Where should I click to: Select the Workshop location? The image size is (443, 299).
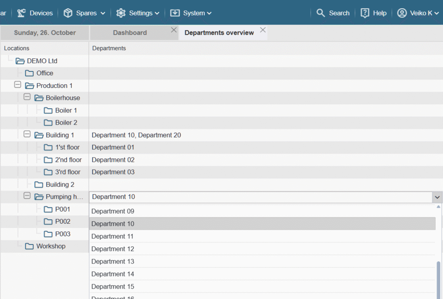51,246
